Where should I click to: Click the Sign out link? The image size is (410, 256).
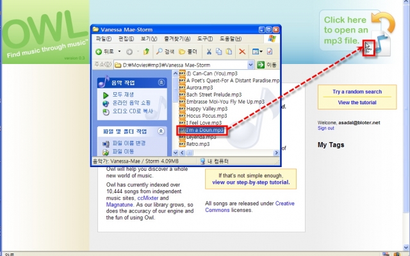click(325, 128)
